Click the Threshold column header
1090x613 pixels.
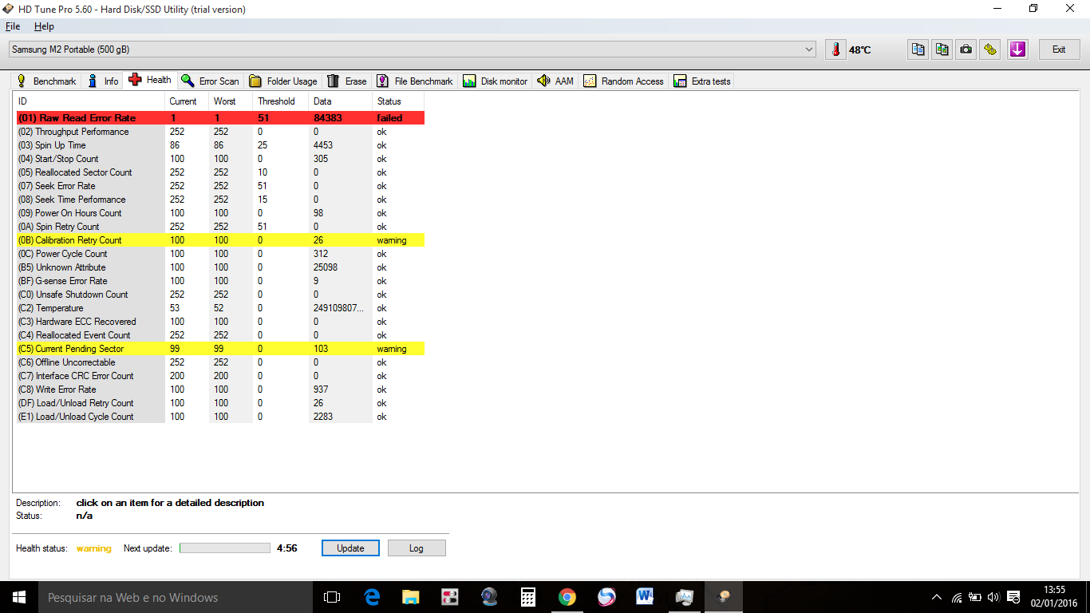[x=281, y=101]
